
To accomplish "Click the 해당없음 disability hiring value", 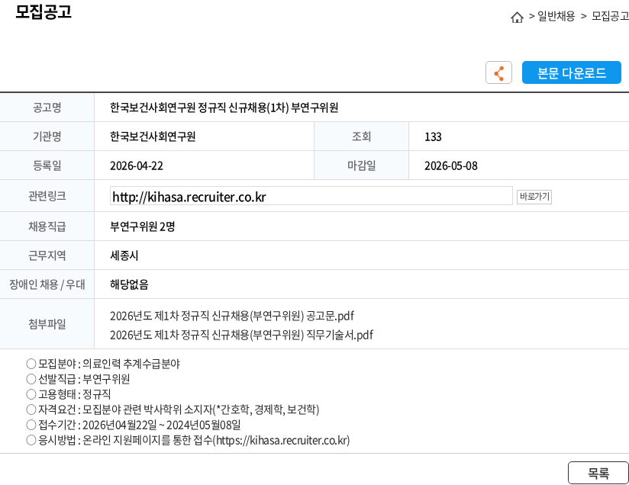I will [129, 284].
